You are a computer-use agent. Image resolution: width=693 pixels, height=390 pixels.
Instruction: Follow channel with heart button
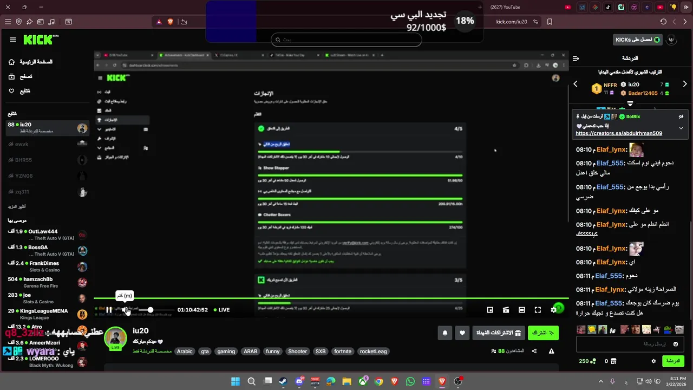(x=462, y=333)
